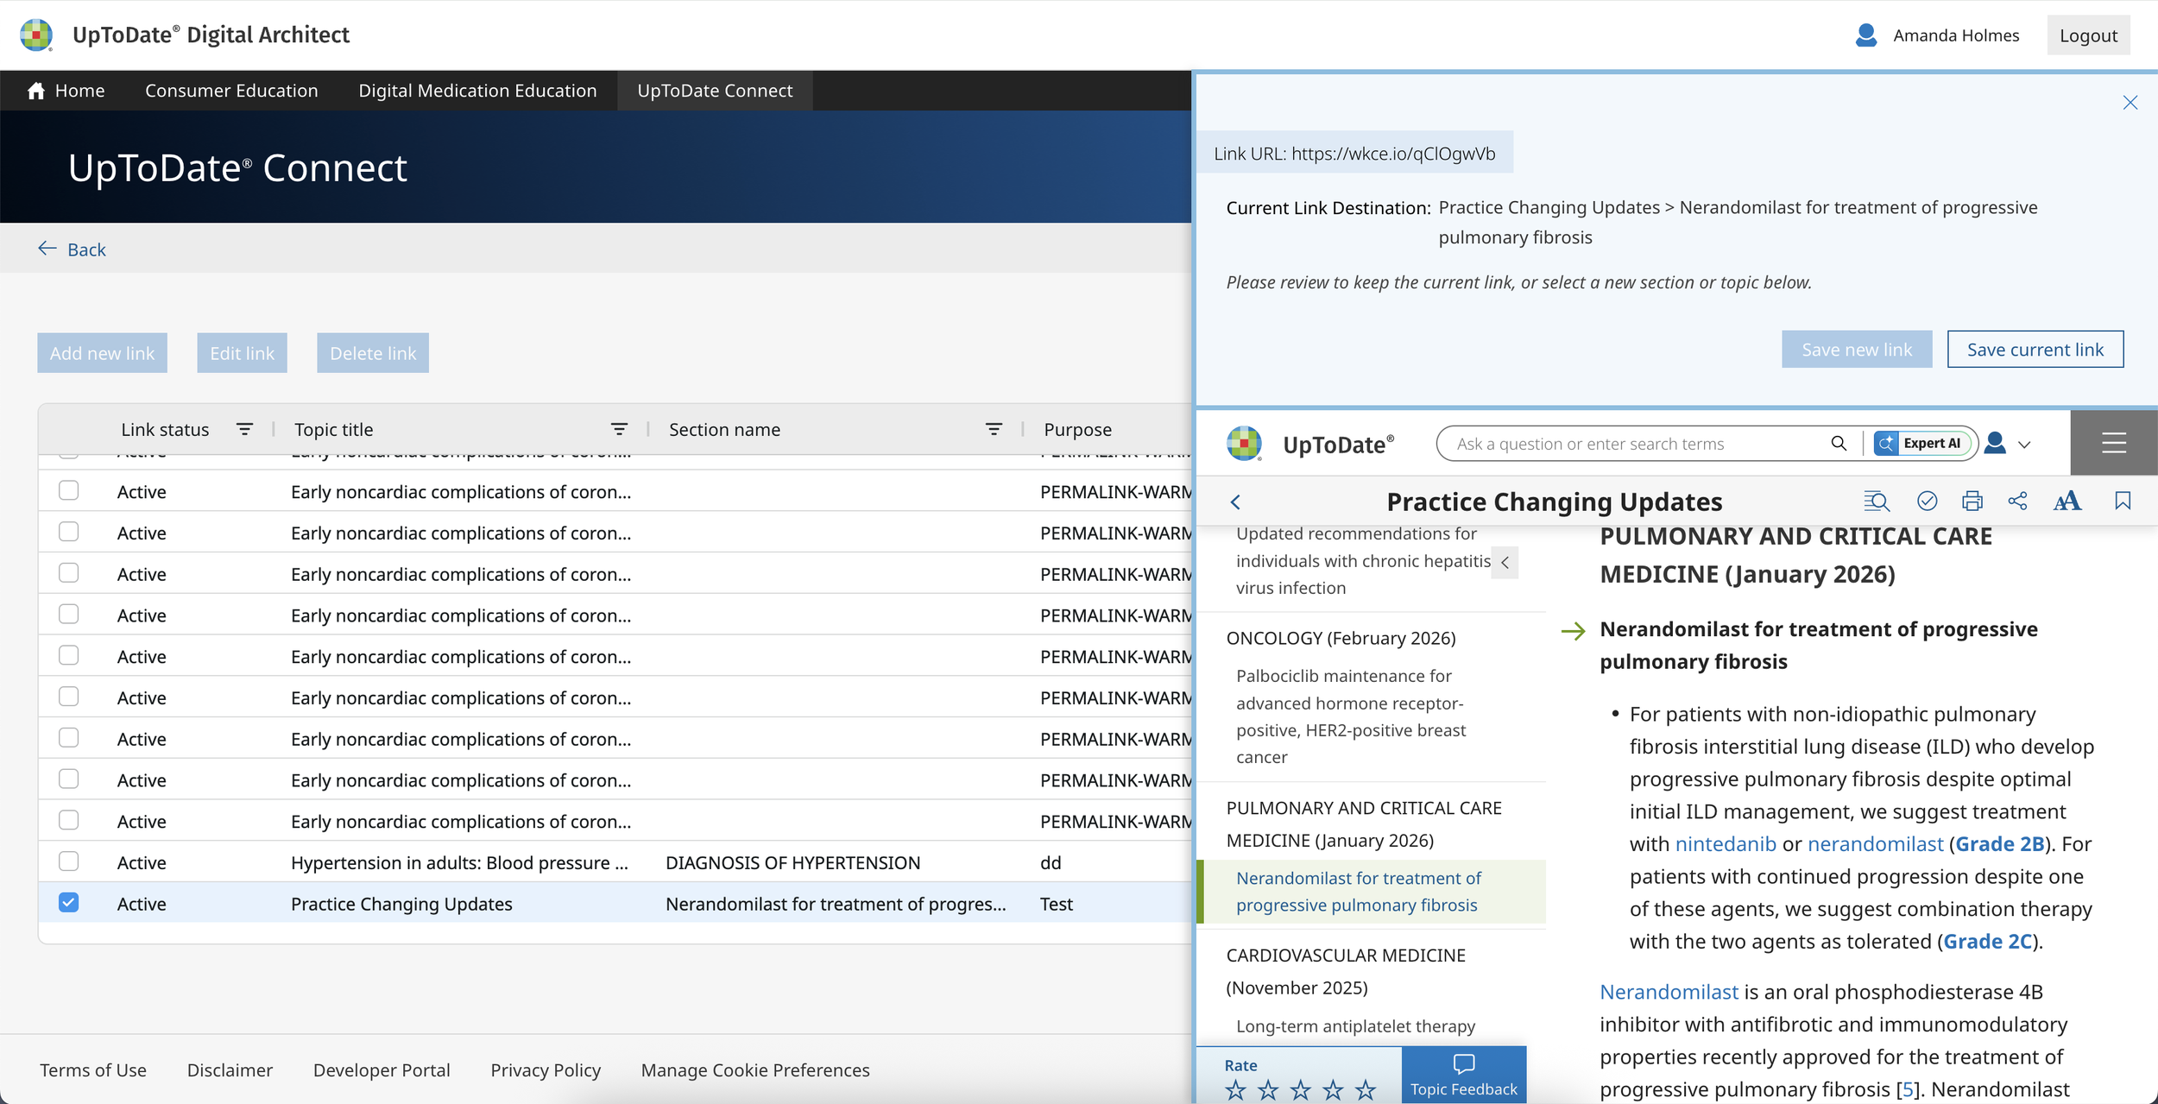2158x1104 pixels.
Task: Open the Disclaimer footer link
Action: 230,1070
